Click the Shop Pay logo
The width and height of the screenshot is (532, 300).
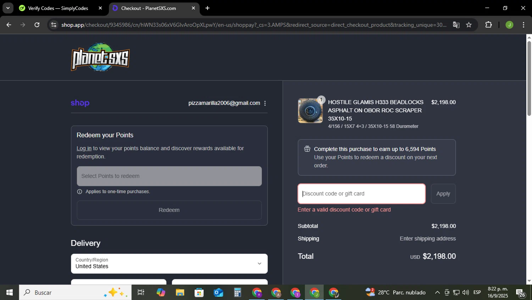(80, 103)
